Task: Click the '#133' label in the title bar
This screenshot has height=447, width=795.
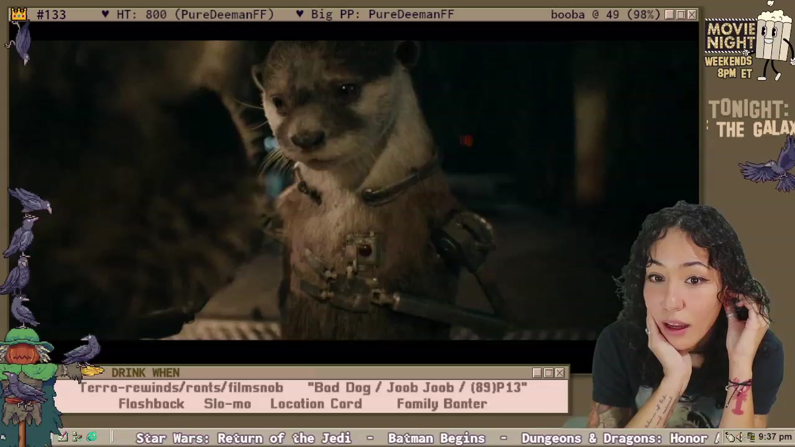Action: (51, 15)
